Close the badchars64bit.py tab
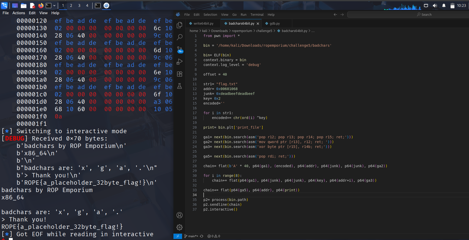Viewport: 469px width, 240px height. pos(258,24)
